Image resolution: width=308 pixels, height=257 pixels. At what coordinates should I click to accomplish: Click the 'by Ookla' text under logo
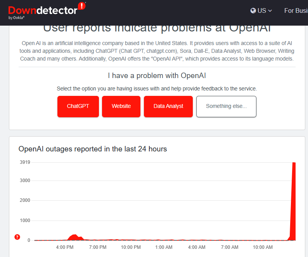click(16, 18)
